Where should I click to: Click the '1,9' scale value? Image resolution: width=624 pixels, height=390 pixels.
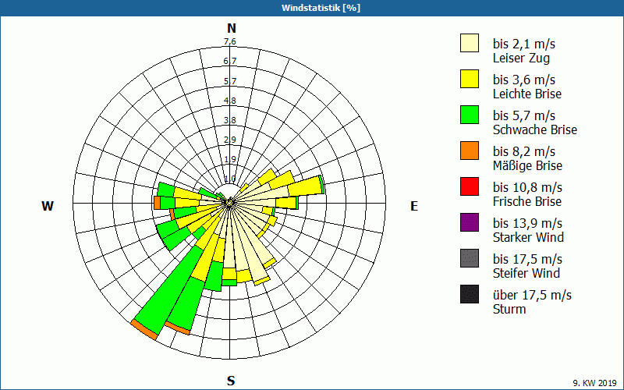coord(230,160)
